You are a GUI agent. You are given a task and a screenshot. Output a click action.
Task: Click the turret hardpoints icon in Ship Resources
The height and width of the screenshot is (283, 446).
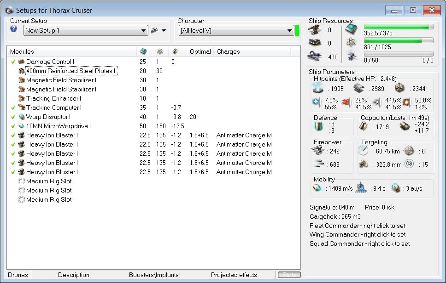(315, 30)
